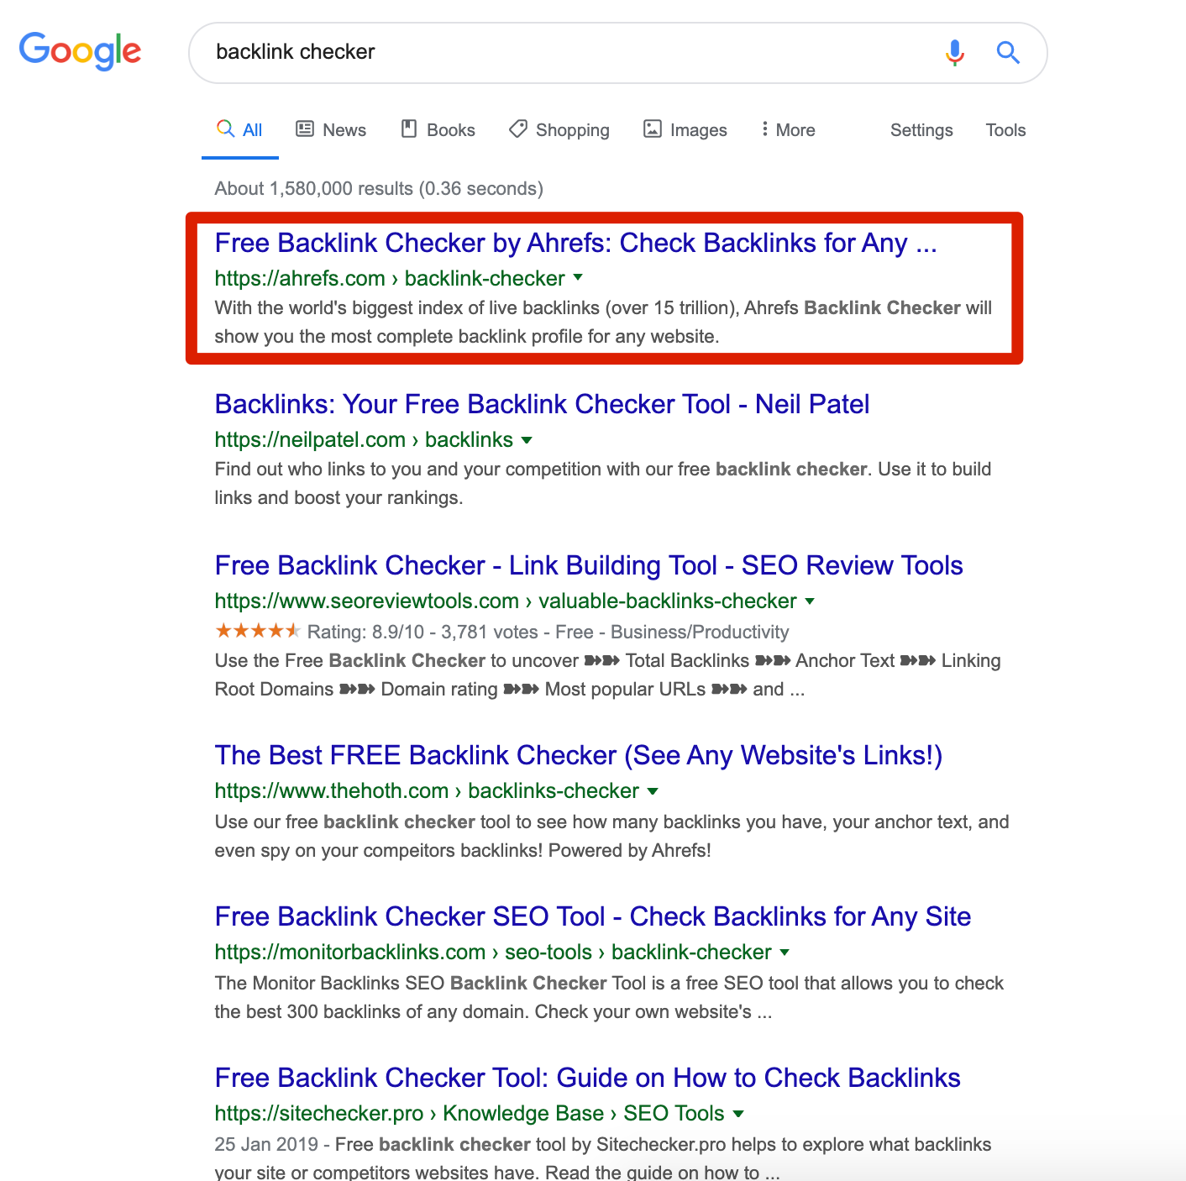This screenshot has width=1186, height=1181.
Task: Open search Settings
Action: [921, 129]
